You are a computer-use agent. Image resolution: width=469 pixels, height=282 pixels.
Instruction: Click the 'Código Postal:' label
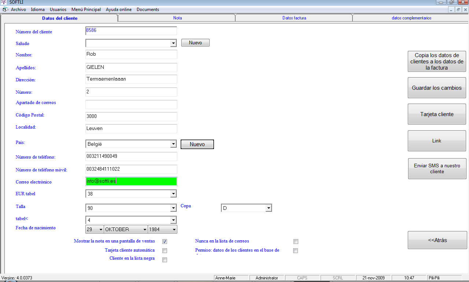[x=30, y=115]
